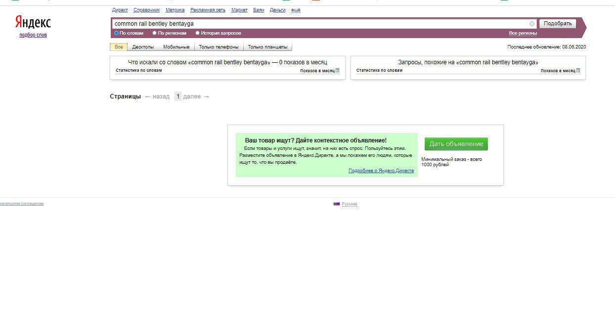
Task: Switch to the Все device tab
Action: pos(119,47)
